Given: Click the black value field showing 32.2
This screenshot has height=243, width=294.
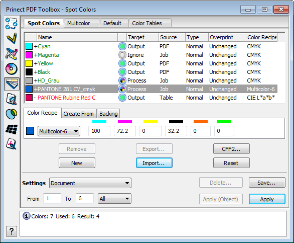Looking at the screenshot, I should pyautogui.click(x=176, y=131).
